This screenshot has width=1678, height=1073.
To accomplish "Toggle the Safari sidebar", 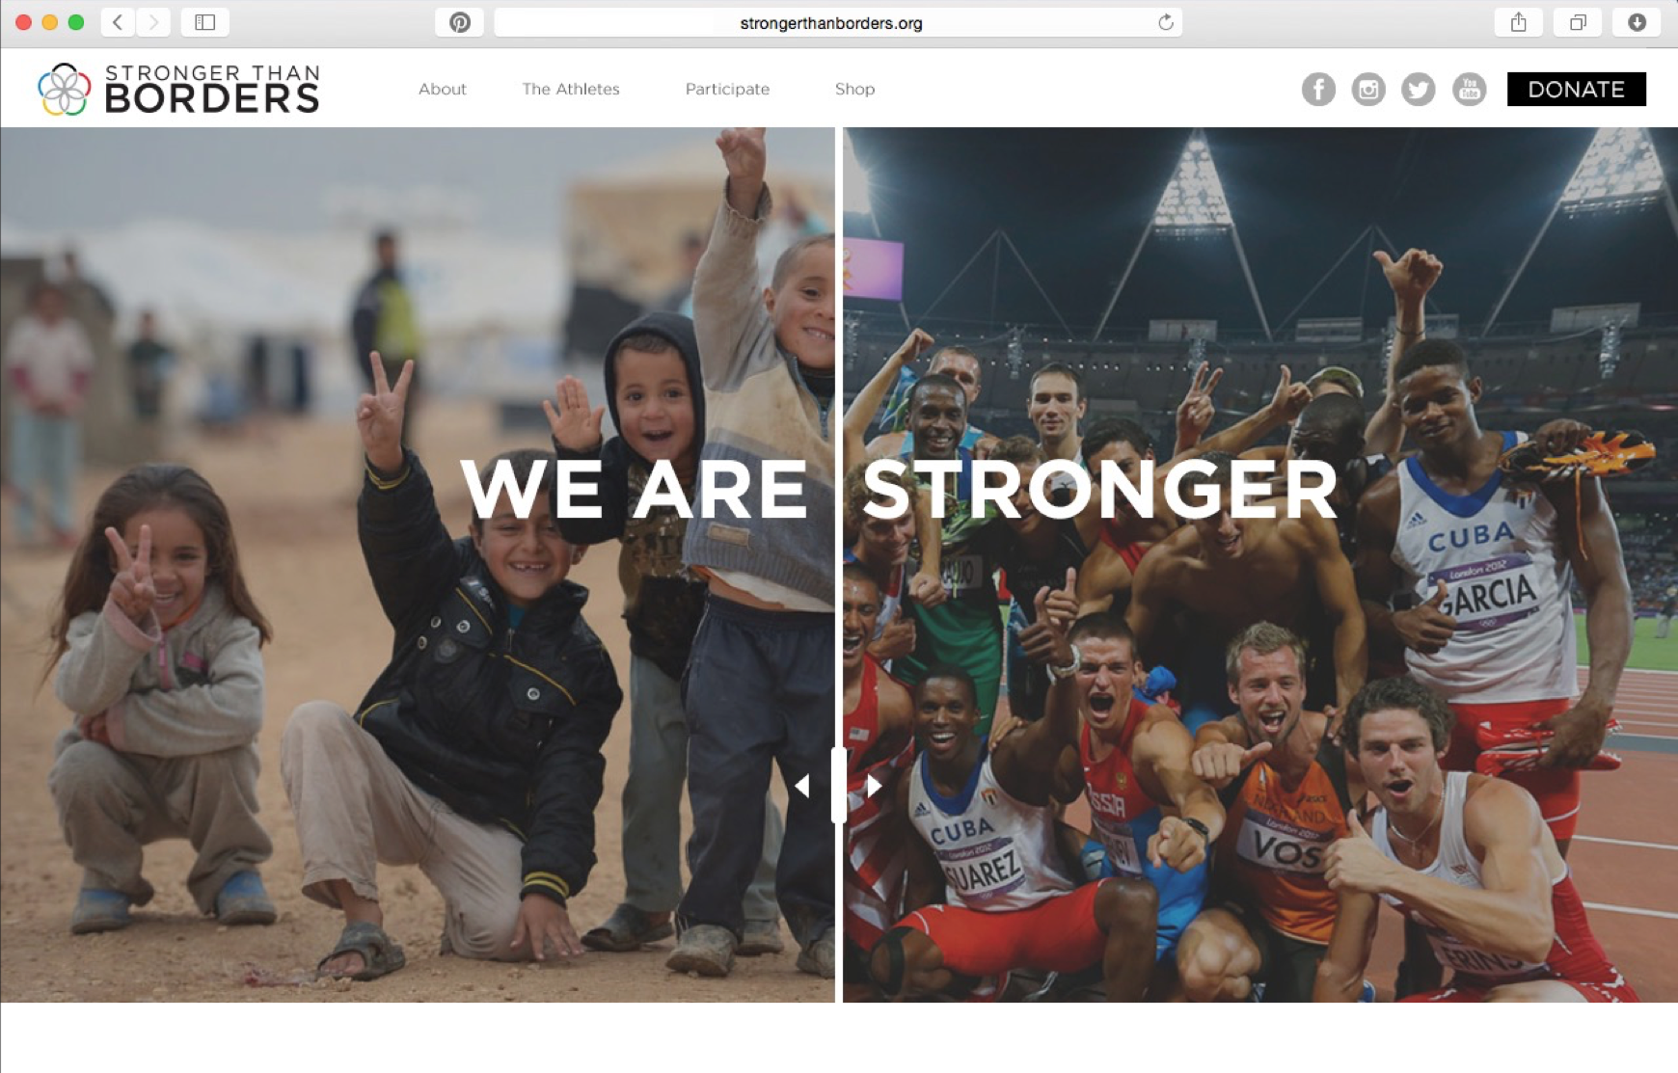I will (x=204, y=22).
